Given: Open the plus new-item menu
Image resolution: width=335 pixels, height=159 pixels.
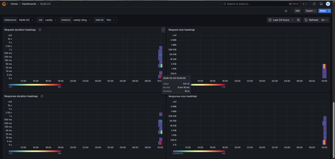Looking at the screenshot, I should 304,4.
